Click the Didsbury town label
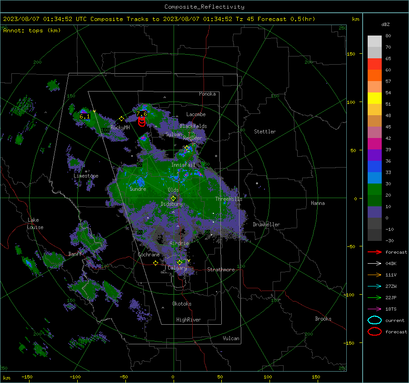 coord(171,204)
